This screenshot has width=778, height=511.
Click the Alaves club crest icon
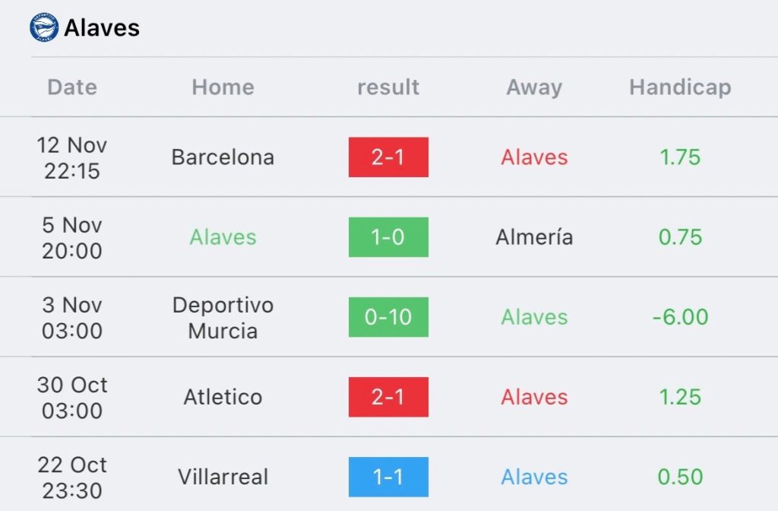43,27
